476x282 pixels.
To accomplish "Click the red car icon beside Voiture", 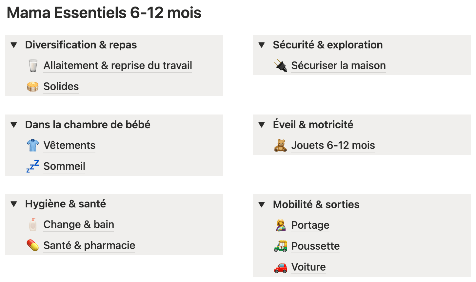I will pos(281,267).
